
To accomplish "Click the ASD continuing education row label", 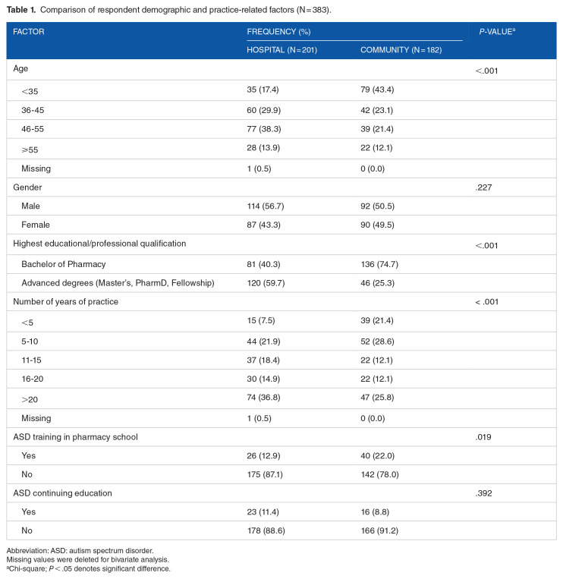I will point(63,492).
